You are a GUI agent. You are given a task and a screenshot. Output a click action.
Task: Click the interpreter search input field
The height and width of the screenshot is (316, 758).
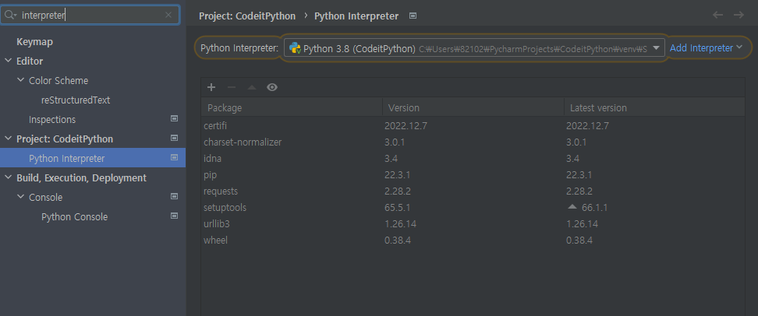[90, 15]
